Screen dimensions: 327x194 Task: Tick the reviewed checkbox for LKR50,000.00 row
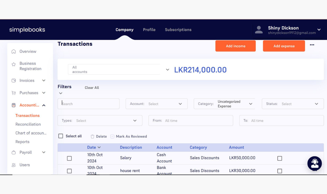click(280, 159)
